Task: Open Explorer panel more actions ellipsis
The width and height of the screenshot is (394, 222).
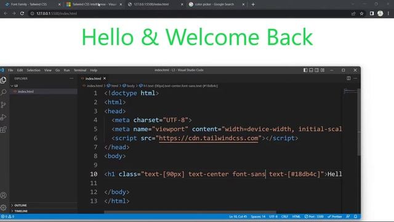Action: tap(71, 78)
